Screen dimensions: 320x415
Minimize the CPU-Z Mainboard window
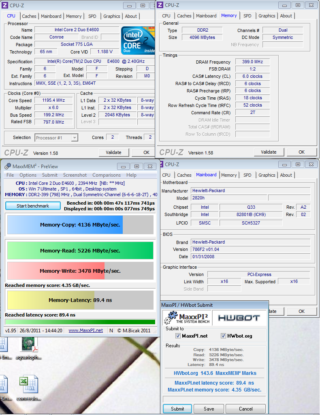(285, 165)
